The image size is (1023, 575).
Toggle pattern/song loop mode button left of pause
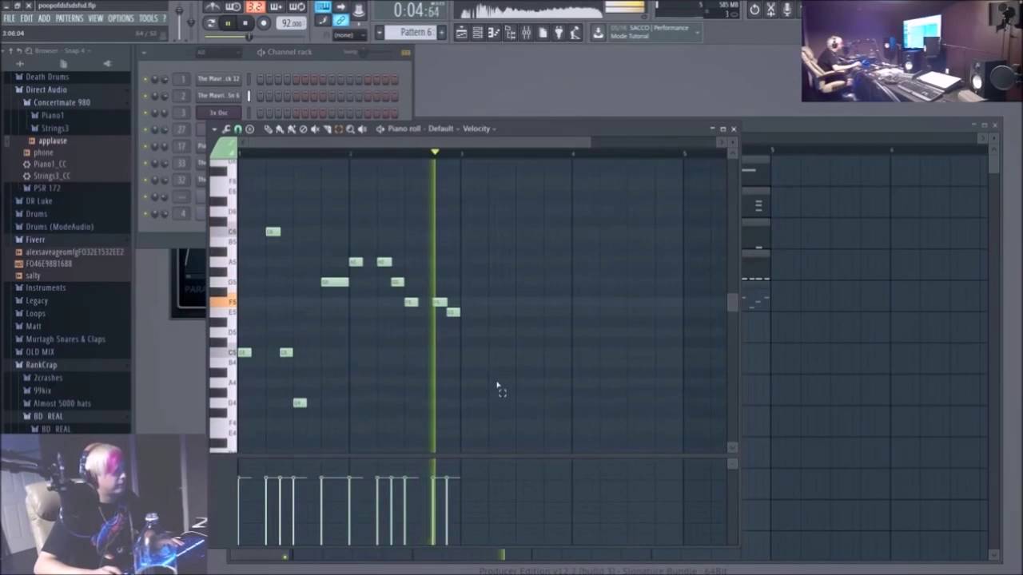coord(211,24)
